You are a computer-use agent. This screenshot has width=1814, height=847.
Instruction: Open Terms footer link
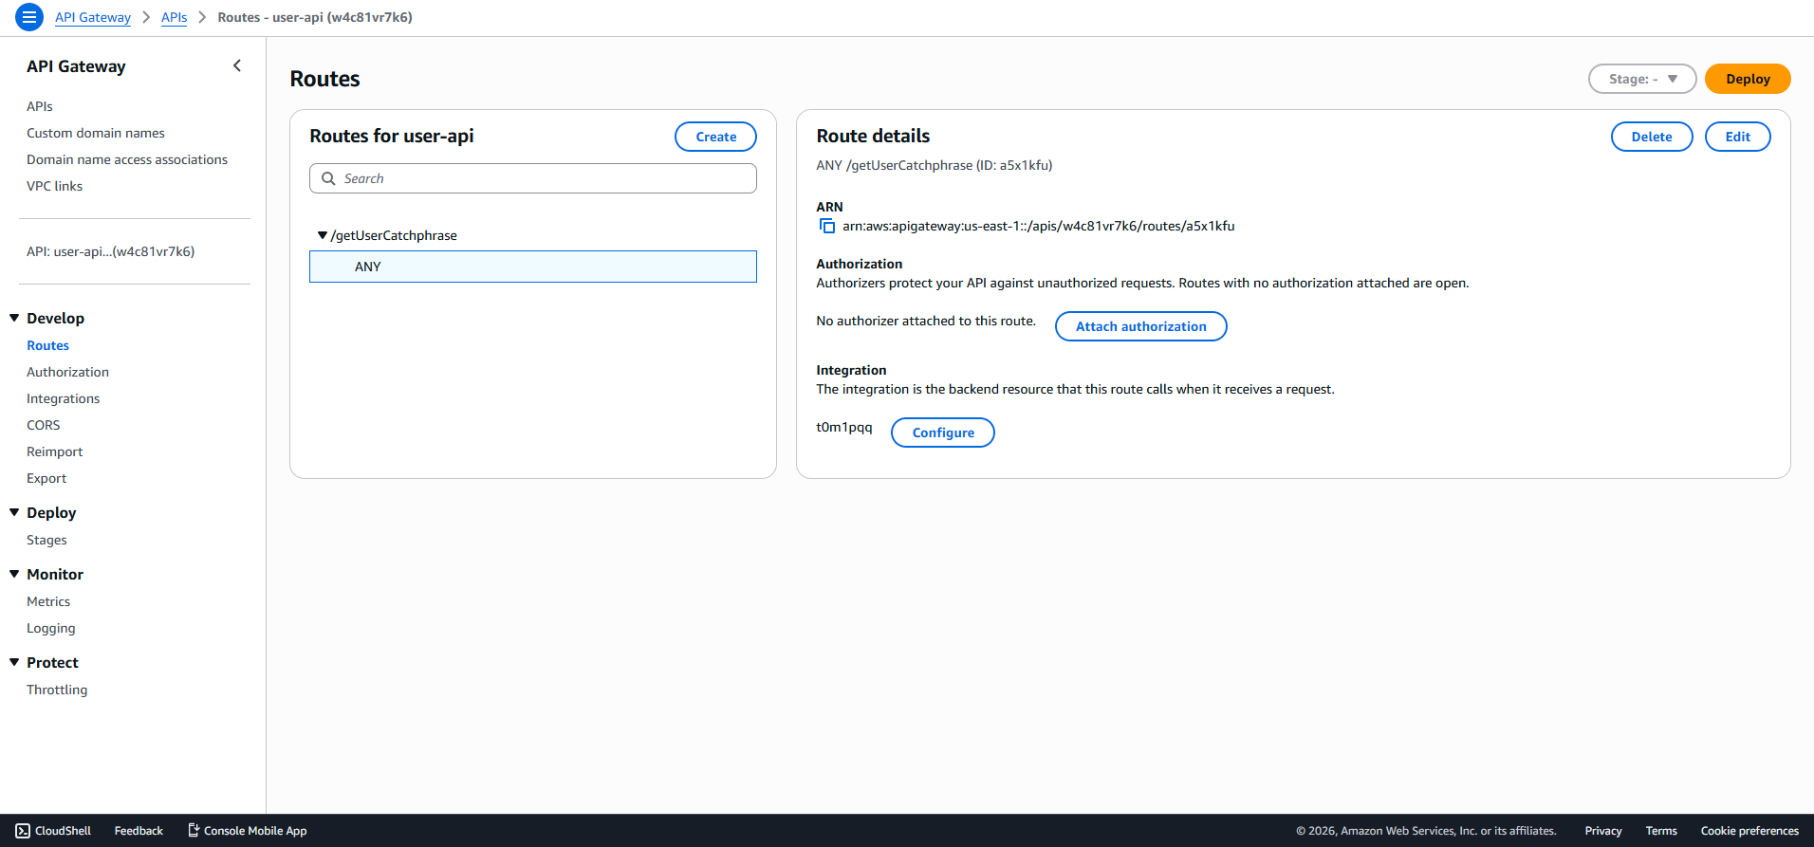(x=1661, y=831)
